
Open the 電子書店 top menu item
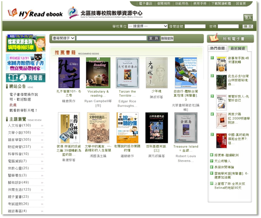(x=145, y=4)
